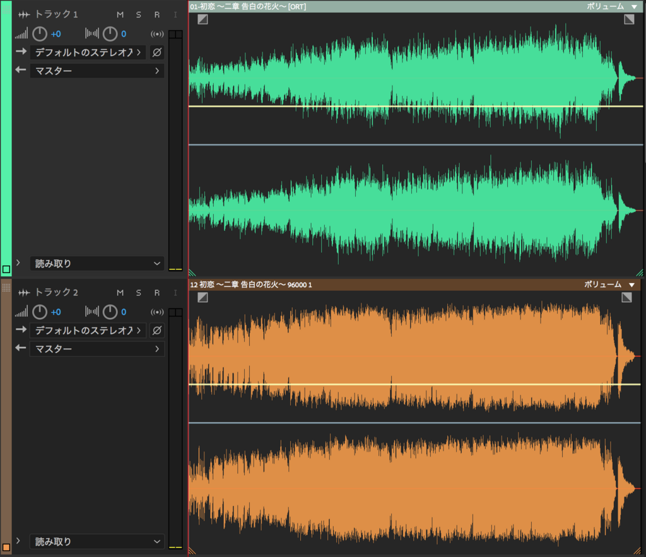
Task: Toggle sum to mono on トラック 2
Action: (x=157, y=312)
